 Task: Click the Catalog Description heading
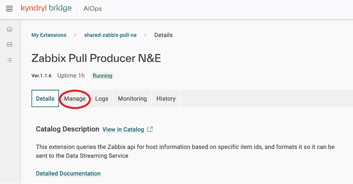[x=67, y=129]
